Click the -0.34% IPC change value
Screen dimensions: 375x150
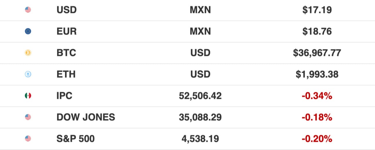(317, 96)
